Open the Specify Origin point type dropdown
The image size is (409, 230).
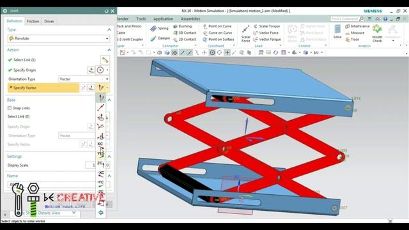coord(107,70)
